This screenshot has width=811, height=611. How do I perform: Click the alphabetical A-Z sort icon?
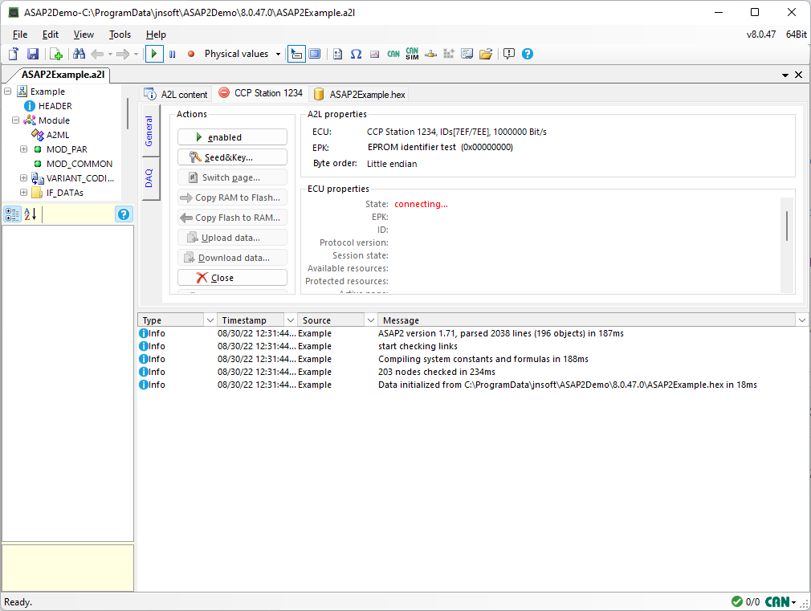click(x=31, y=214)
